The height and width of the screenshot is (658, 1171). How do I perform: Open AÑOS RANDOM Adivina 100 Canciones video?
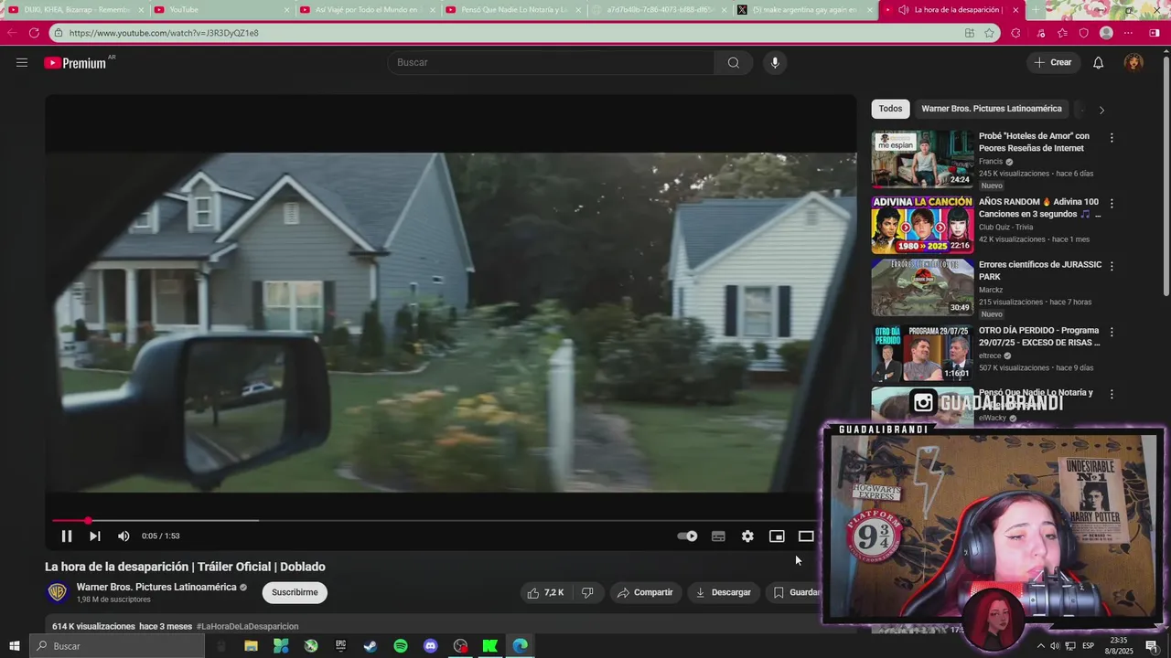click(x=922, y=224)
